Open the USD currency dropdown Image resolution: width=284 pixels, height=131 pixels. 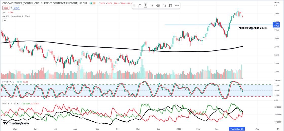pyautogui.click(x=277, y=3)
